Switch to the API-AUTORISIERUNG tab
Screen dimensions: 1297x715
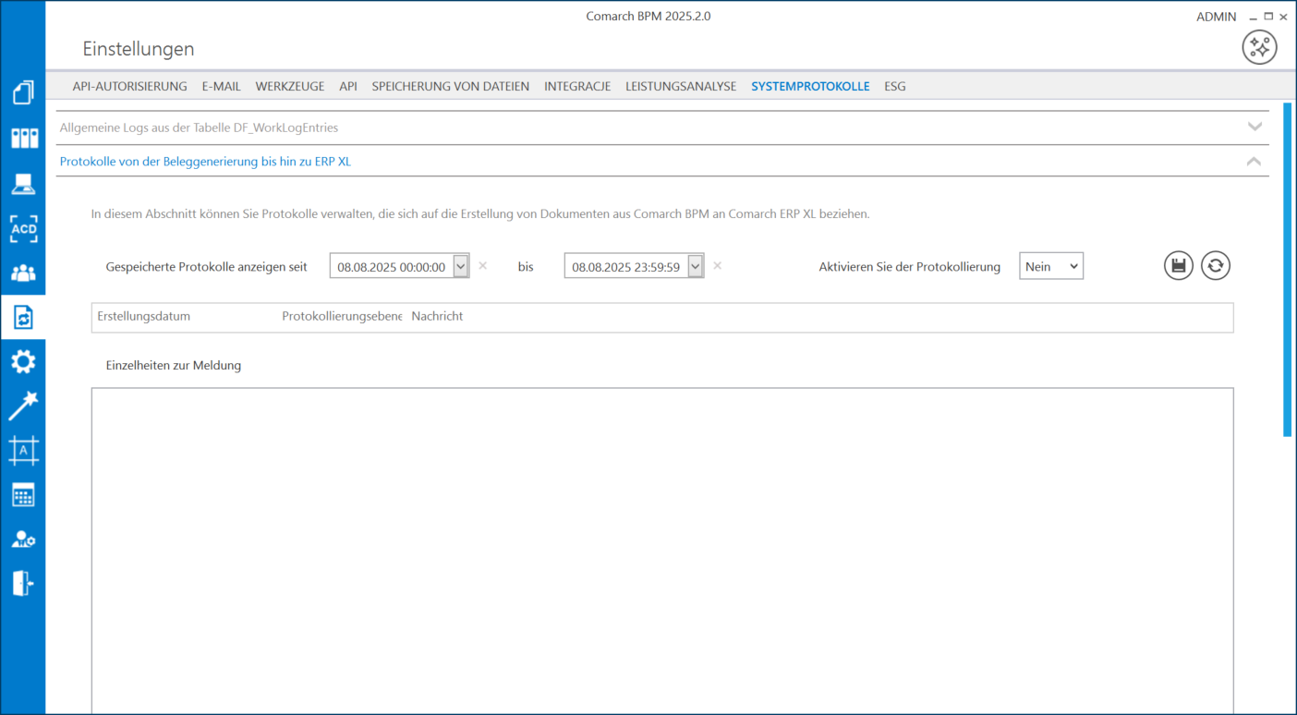pyautogui.click(x=129, y=86)
